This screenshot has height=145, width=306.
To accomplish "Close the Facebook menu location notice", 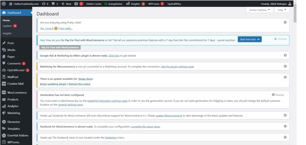I will click(285, 137).
